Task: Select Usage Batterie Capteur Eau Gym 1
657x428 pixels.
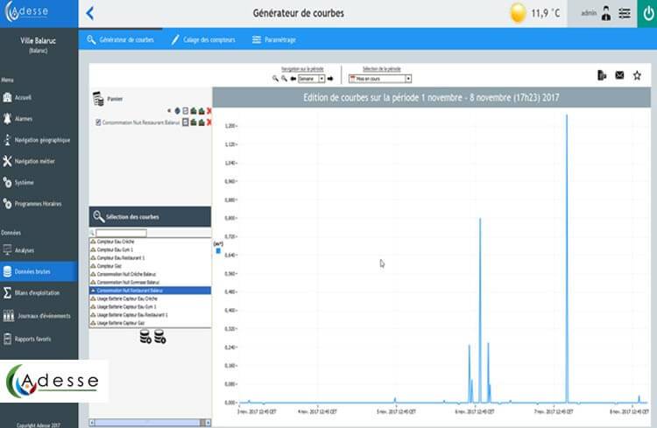Action: tap(150, 307)
